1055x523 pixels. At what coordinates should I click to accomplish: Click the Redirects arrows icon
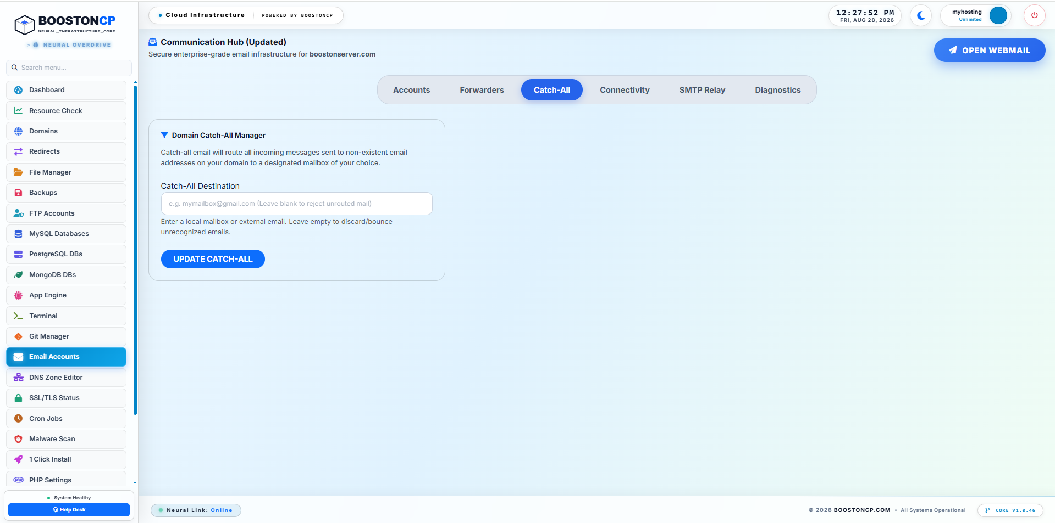tap(18, 151)
